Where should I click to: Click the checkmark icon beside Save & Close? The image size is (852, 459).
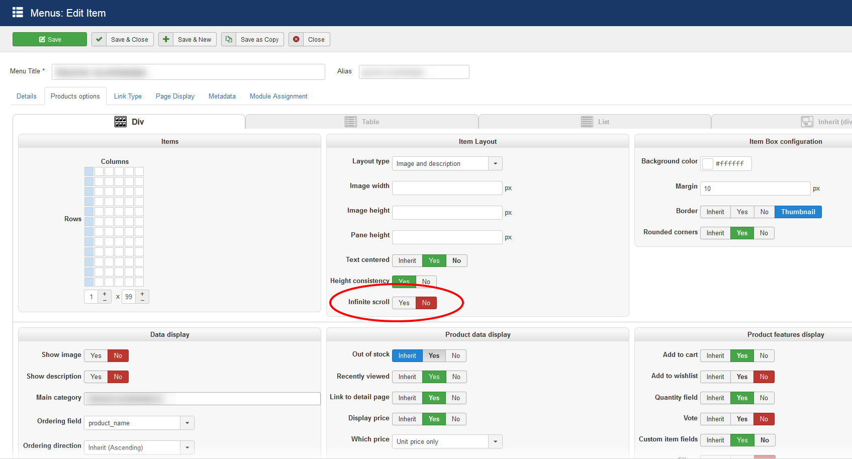pos(99,39)
